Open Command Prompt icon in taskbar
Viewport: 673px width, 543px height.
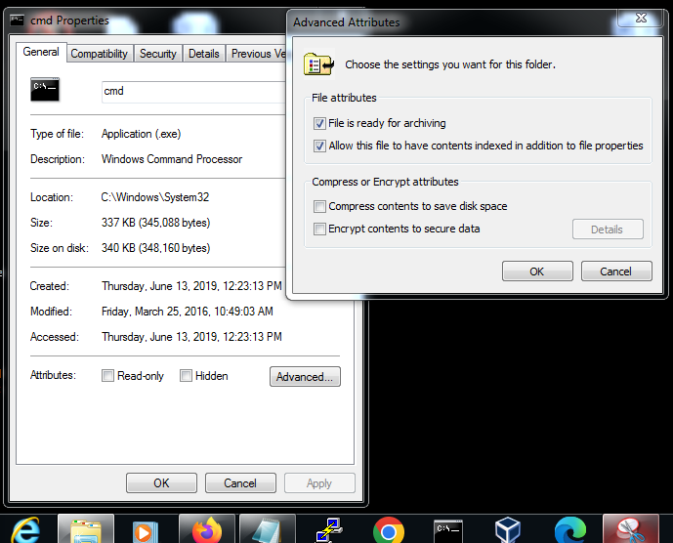tap(448, 531)
